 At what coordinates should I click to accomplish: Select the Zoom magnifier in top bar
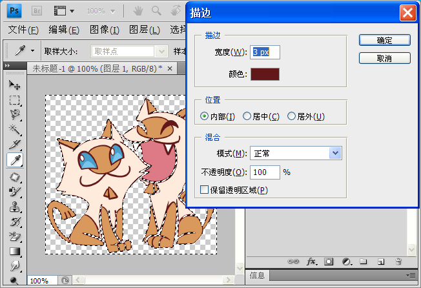click(156, 11)
